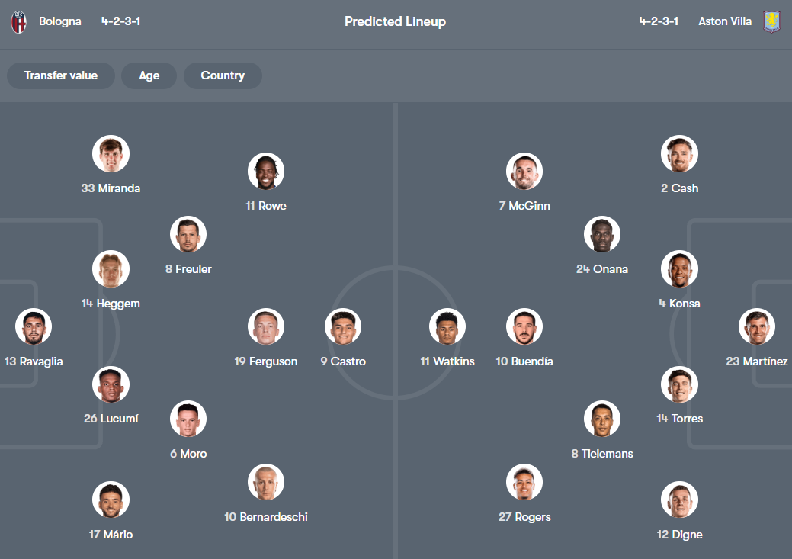
Task: Open Onana's player portrait
Action: click(602, 235)
